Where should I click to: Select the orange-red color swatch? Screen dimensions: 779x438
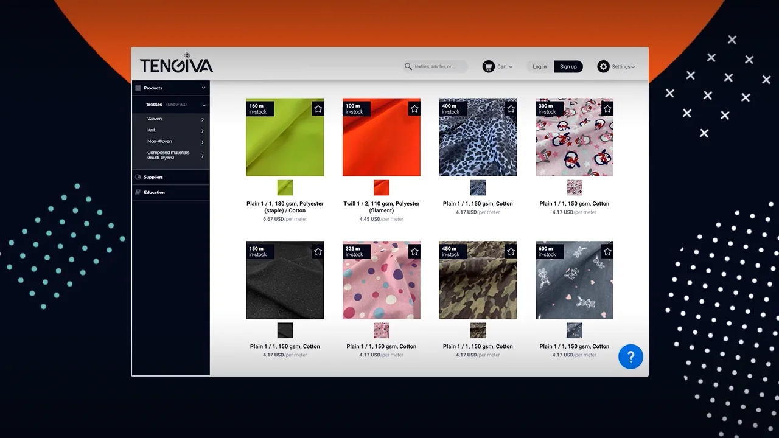point(382,187)
